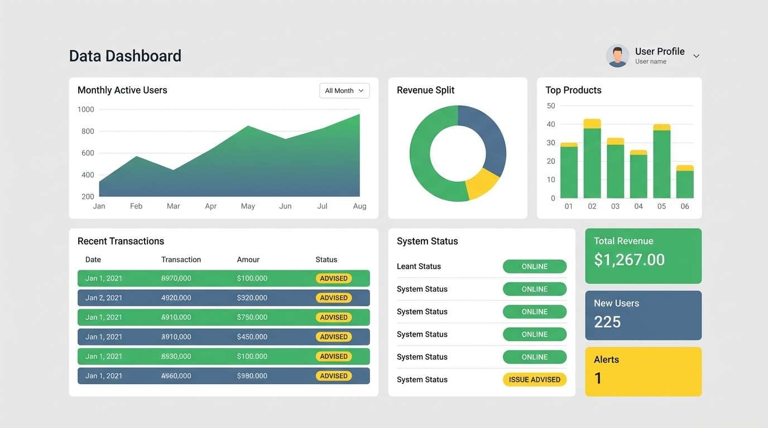Screen dimensions: 768x428
Task: Click the ADVISED badge on the Jan 2 transaction
Action: [333, 298]
